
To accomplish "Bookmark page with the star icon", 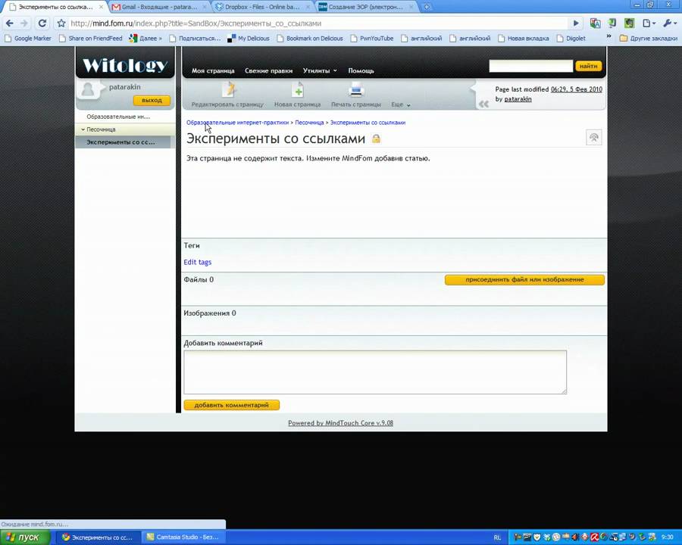I will pyautogui.click(x=61, y=23).
